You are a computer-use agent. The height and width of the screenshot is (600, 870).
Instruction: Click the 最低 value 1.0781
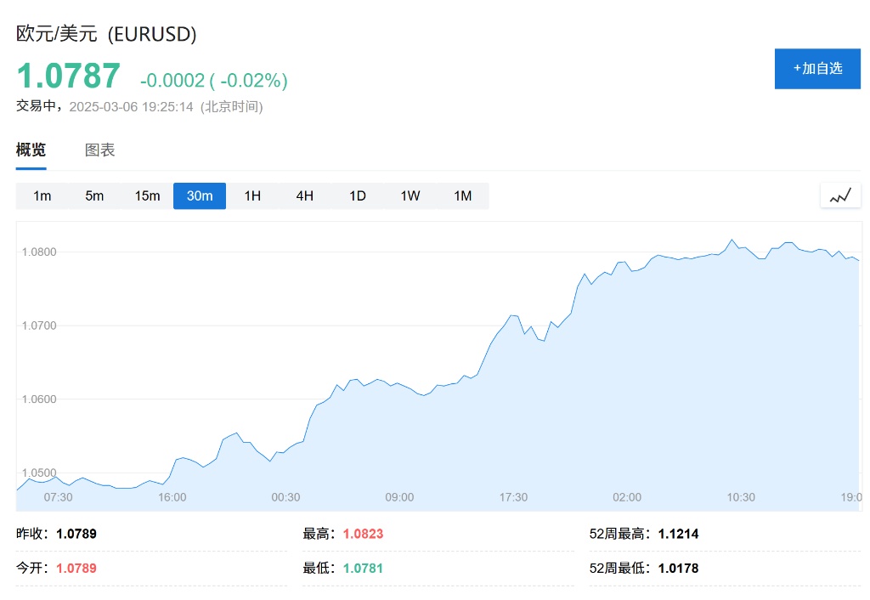pyautogui.click(x=363, y=568)
